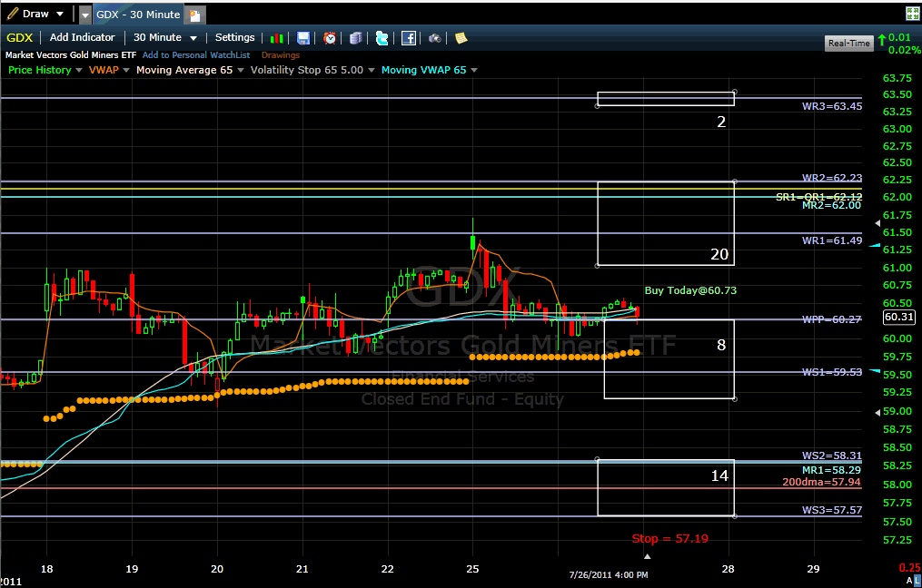Click the WS2=58.31 support label

[832, 456]
